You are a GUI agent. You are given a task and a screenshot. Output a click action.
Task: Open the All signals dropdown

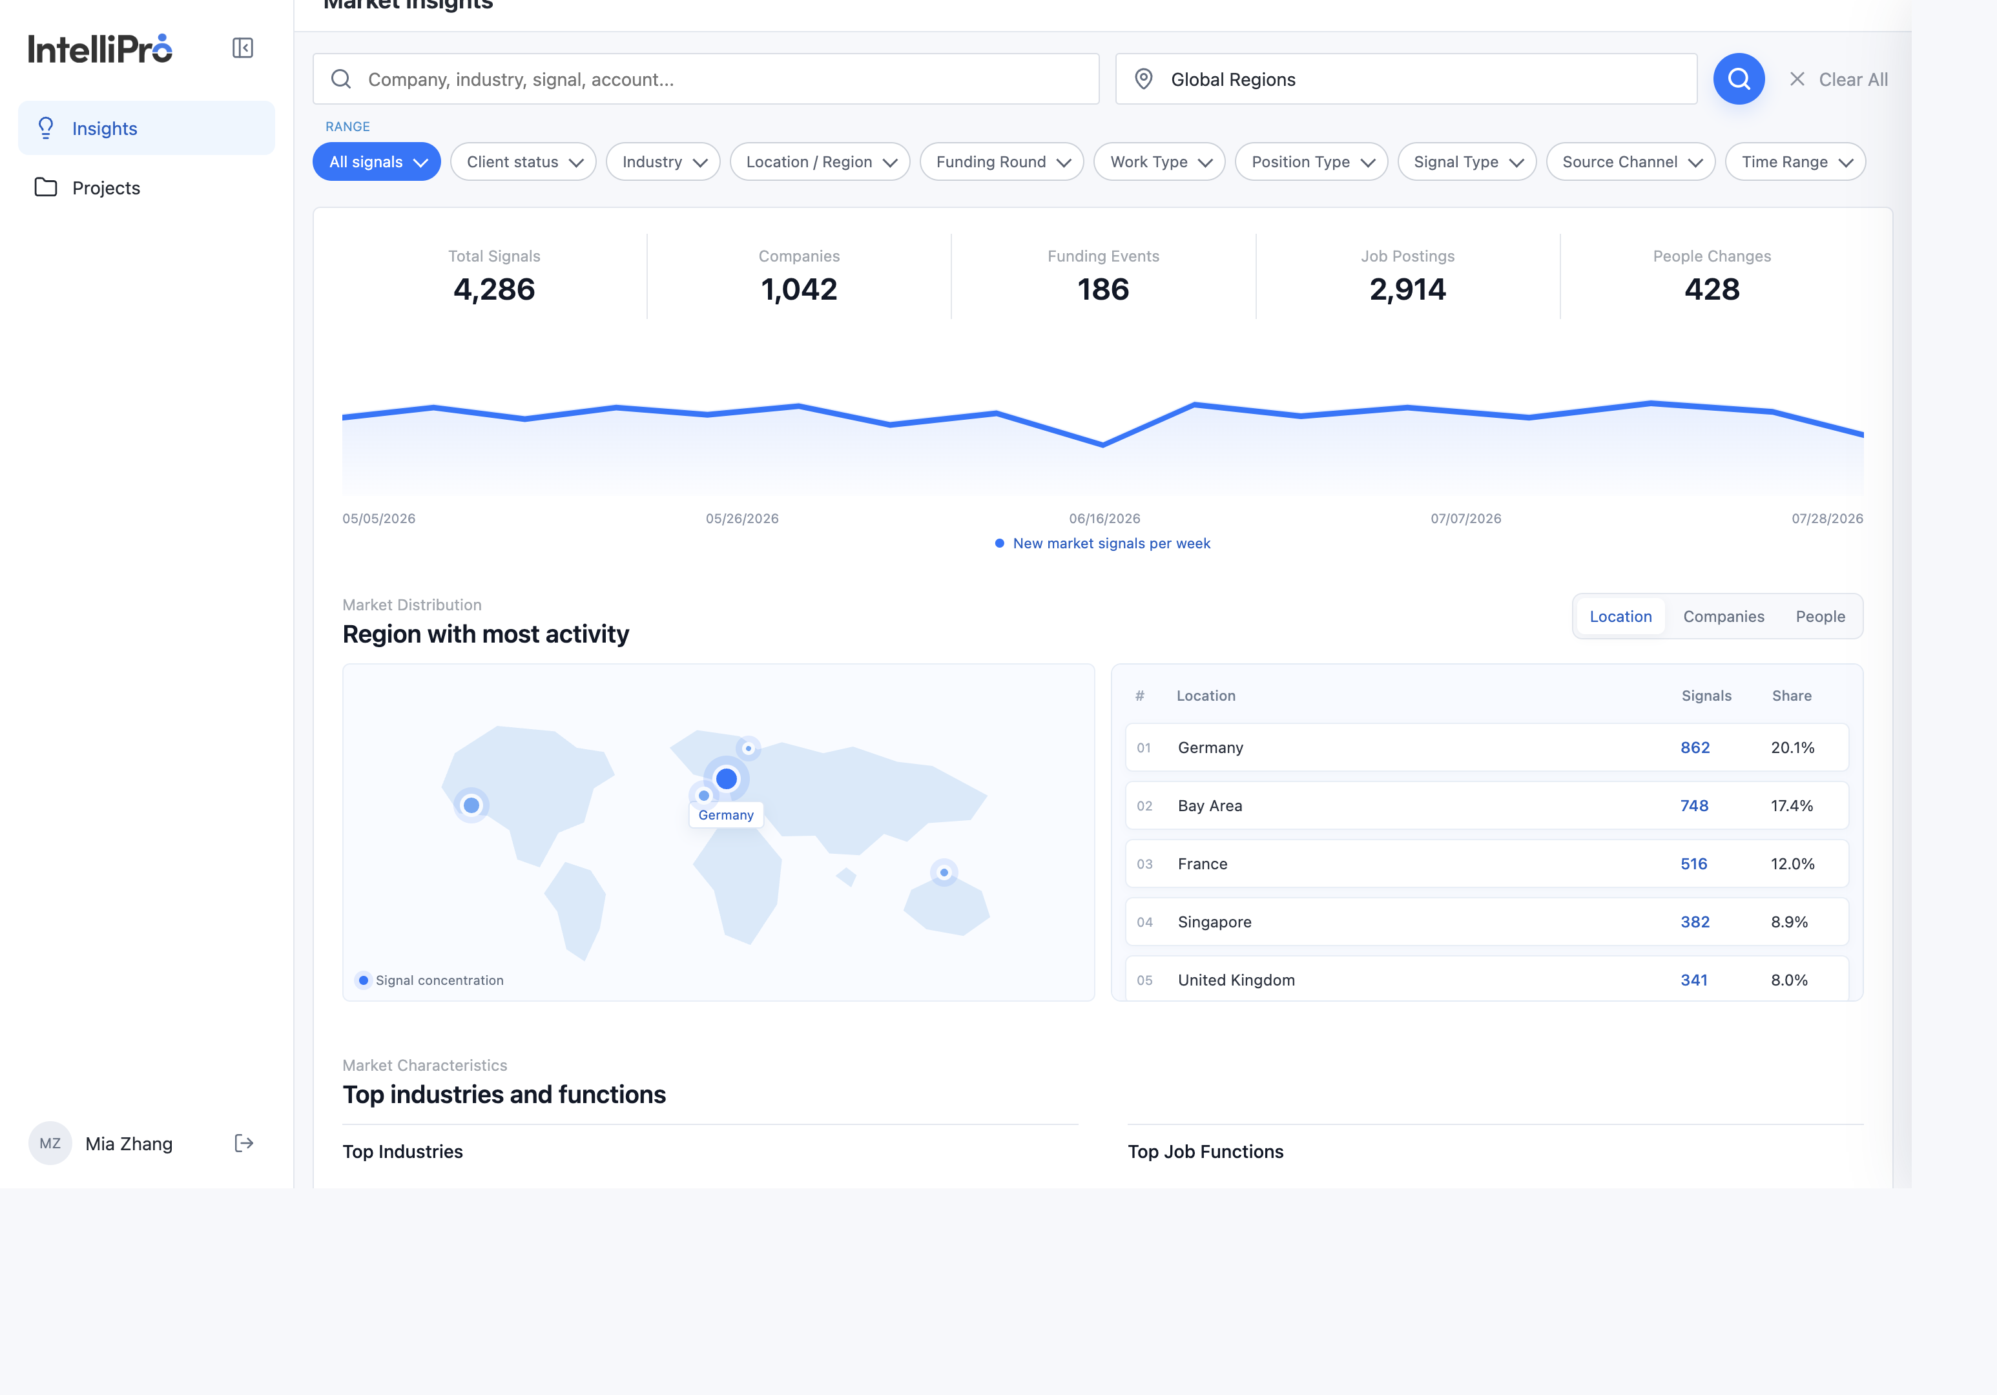[377, 161]
